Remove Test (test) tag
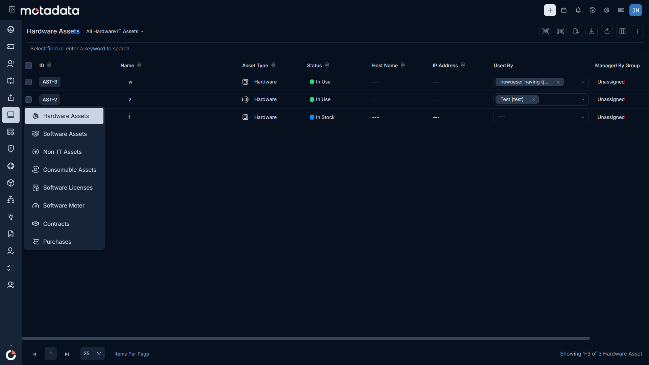649x365 pixels. [x=533, y=100]
